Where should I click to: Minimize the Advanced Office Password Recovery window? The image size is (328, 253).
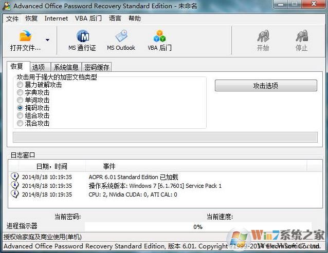(x=281, y=5)
